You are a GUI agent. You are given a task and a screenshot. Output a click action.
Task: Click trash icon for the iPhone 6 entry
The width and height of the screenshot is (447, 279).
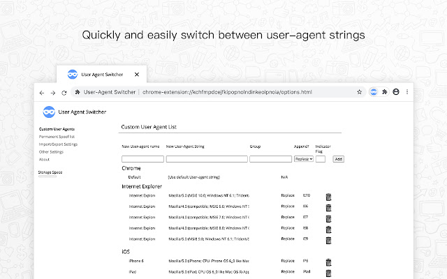(329, 261)
